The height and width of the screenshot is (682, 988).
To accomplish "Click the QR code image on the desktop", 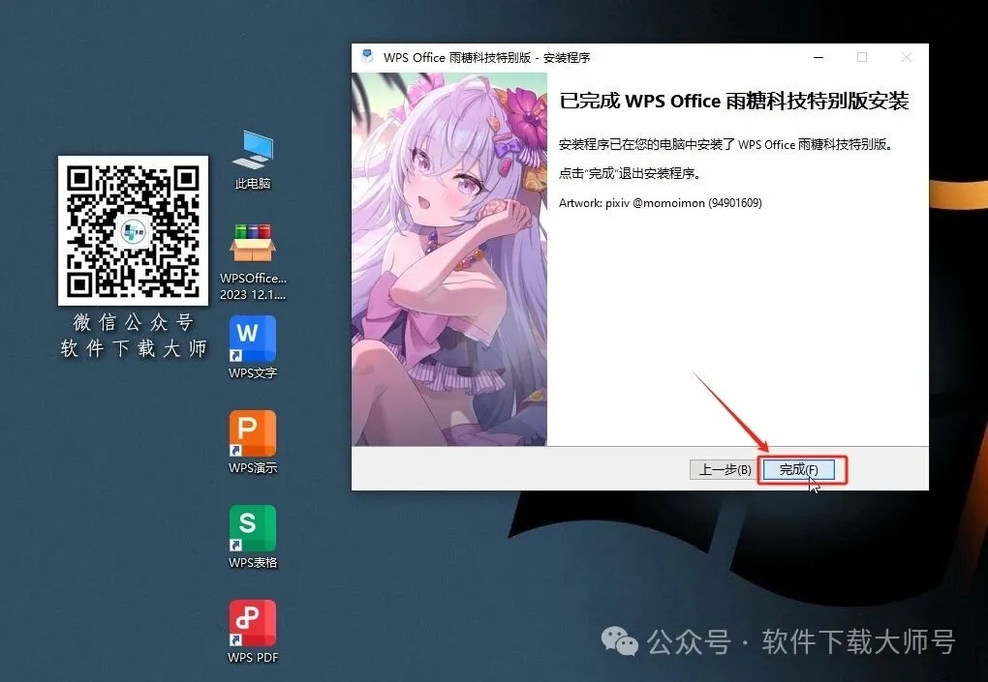I will tap(133, 232).
